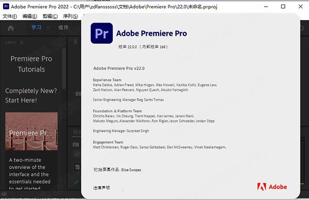Click the Premiere app icon in title bar
Image resolution: width=309 pixels, height=200 pixels.
click(6, 7)
